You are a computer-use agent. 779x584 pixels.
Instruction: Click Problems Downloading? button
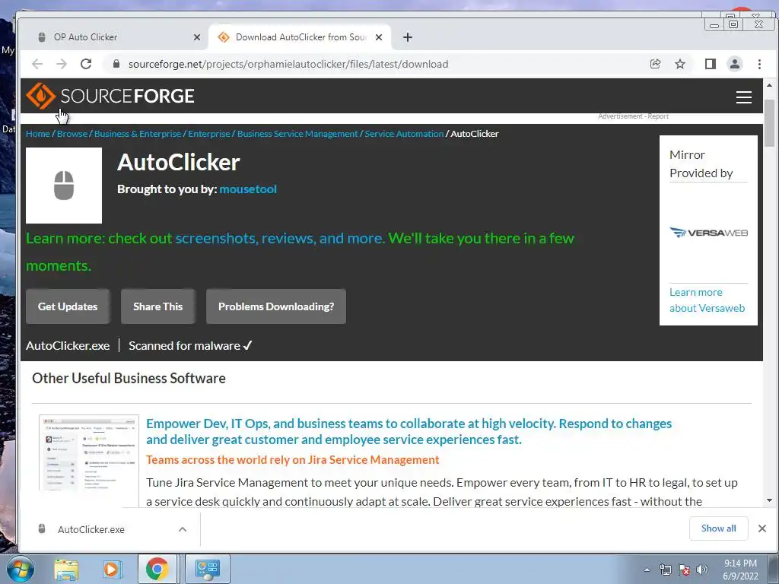(275, 306)
